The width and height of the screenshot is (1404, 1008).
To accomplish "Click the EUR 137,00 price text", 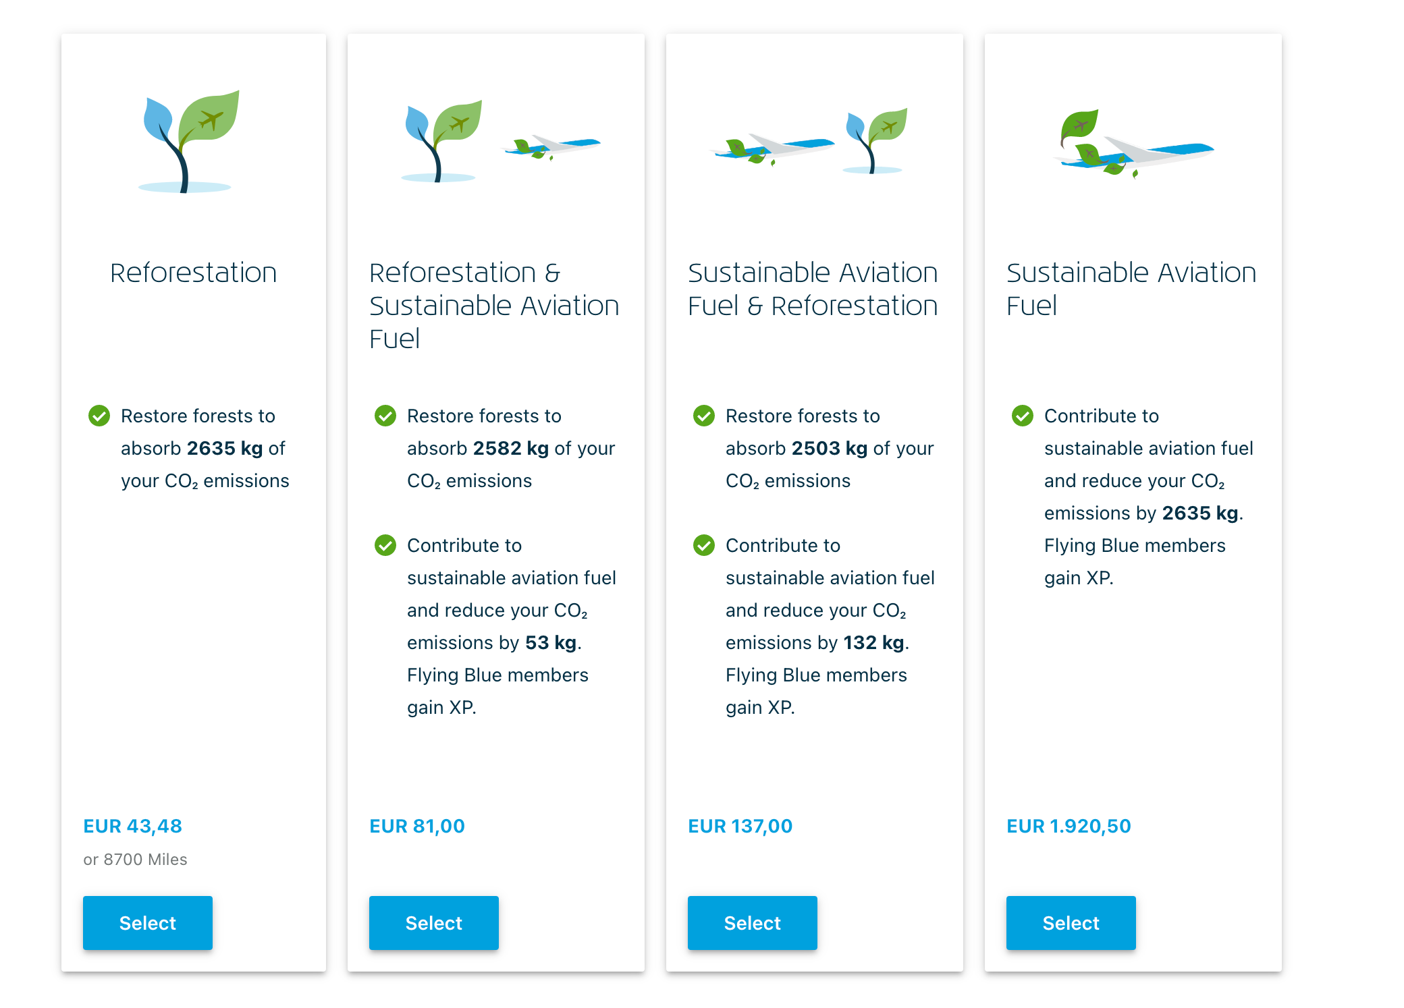I will [740, 826].
